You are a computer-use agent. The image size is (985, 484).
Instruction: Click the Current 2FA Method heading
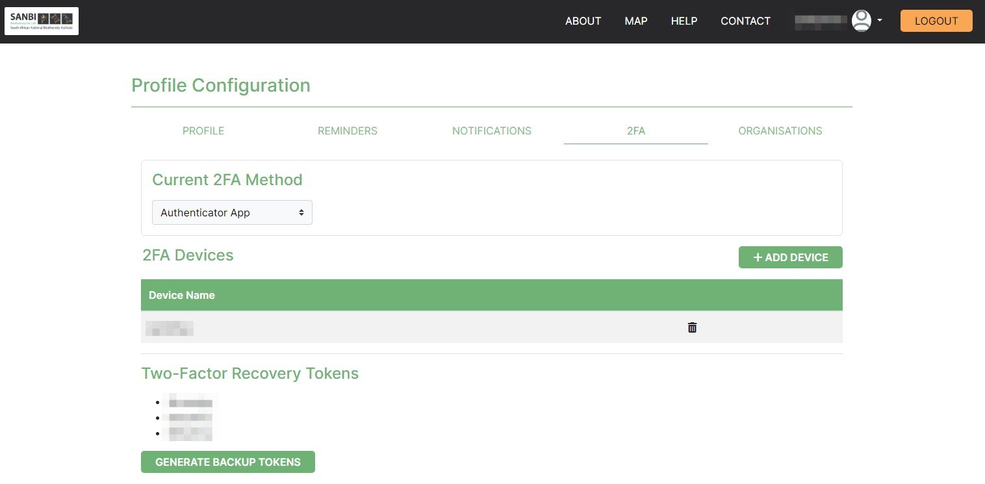point(227,180)
